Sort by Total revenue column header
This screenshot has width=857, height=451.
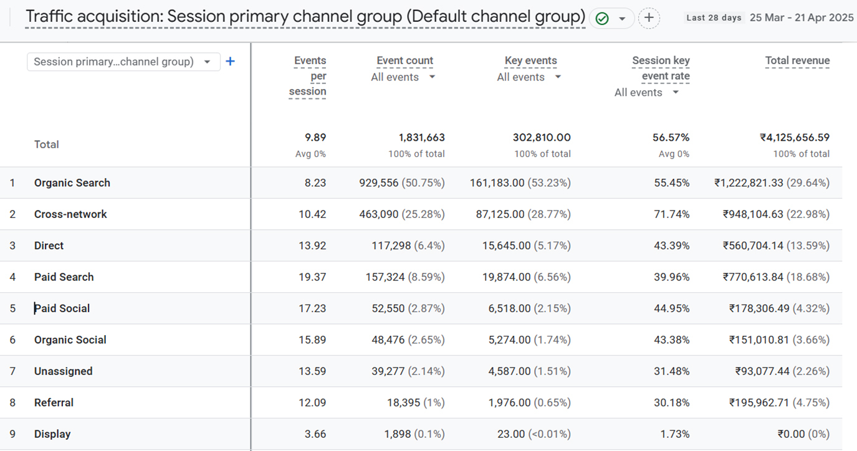(797, 61)
